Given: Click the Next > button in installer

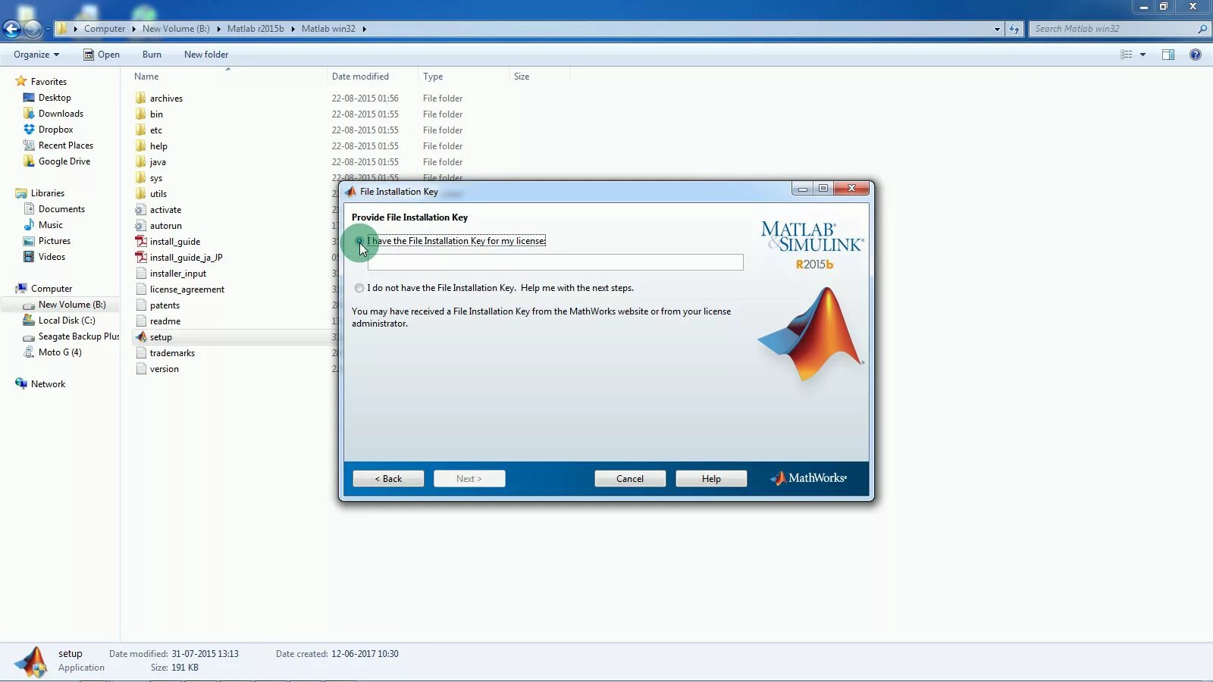Looking at the screenshot, I should tap(469, 479).
